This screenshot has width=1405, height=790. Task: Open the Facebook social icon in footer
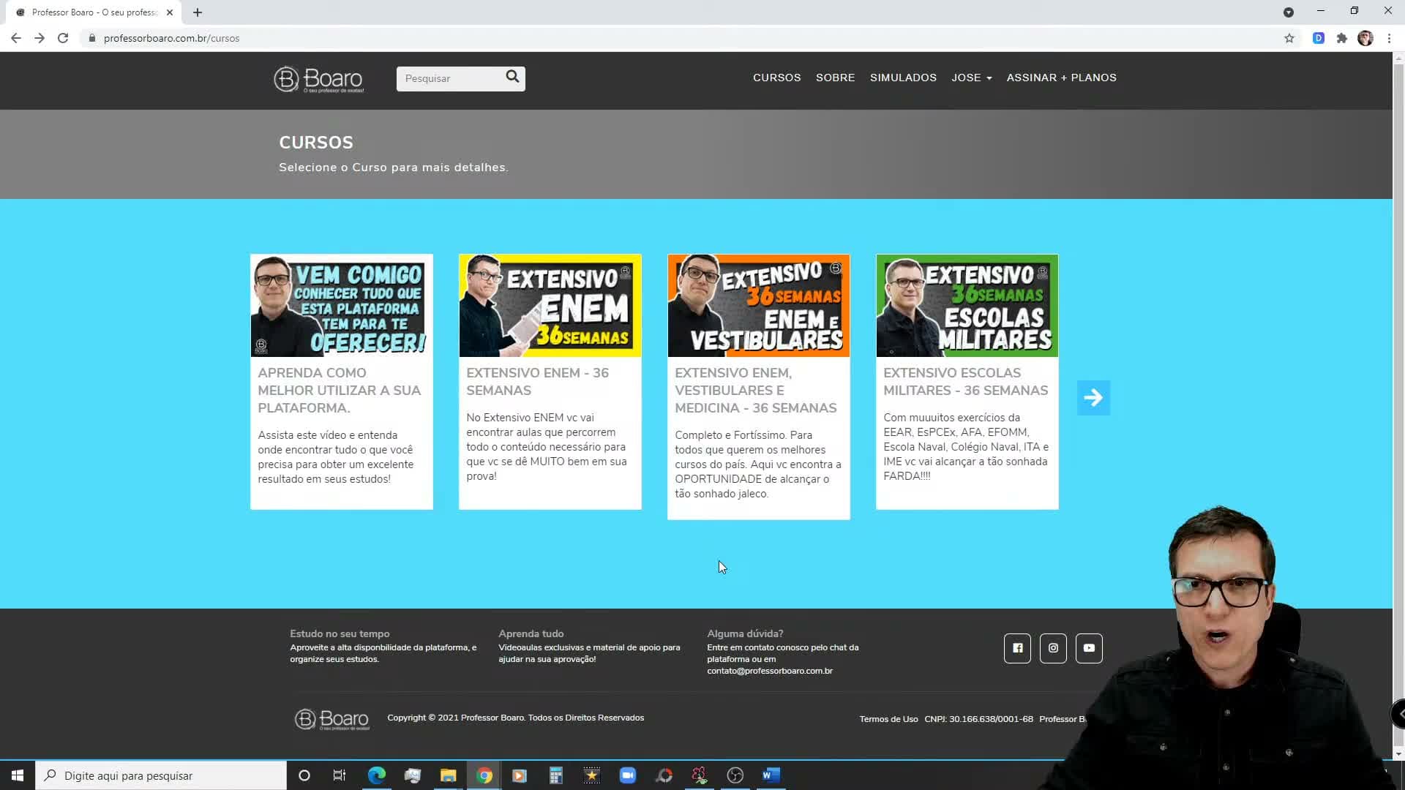(x=1017, y=648)
